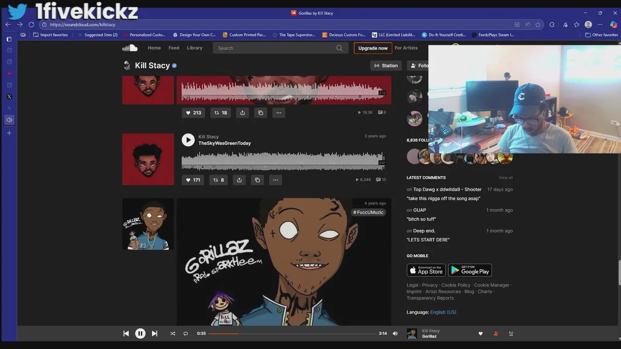Go to the Home tab

coord(154,48)
